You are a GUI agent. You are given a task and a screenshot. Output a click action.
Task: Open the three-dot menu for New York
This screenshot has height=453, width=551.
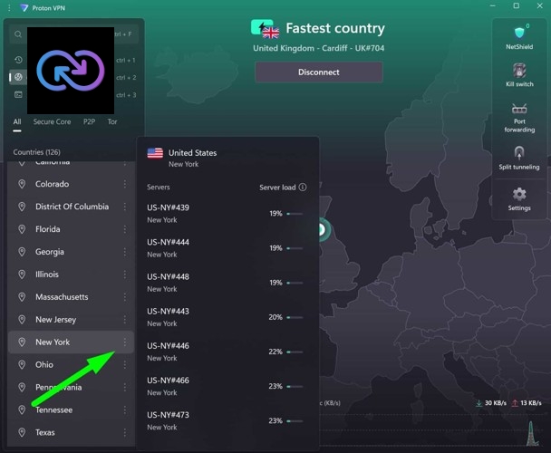[125, 342]
